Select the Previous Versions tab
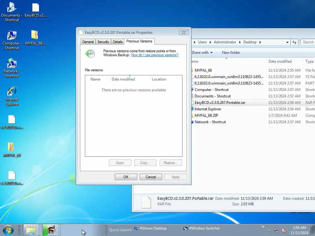 click(x=139, y=41)
